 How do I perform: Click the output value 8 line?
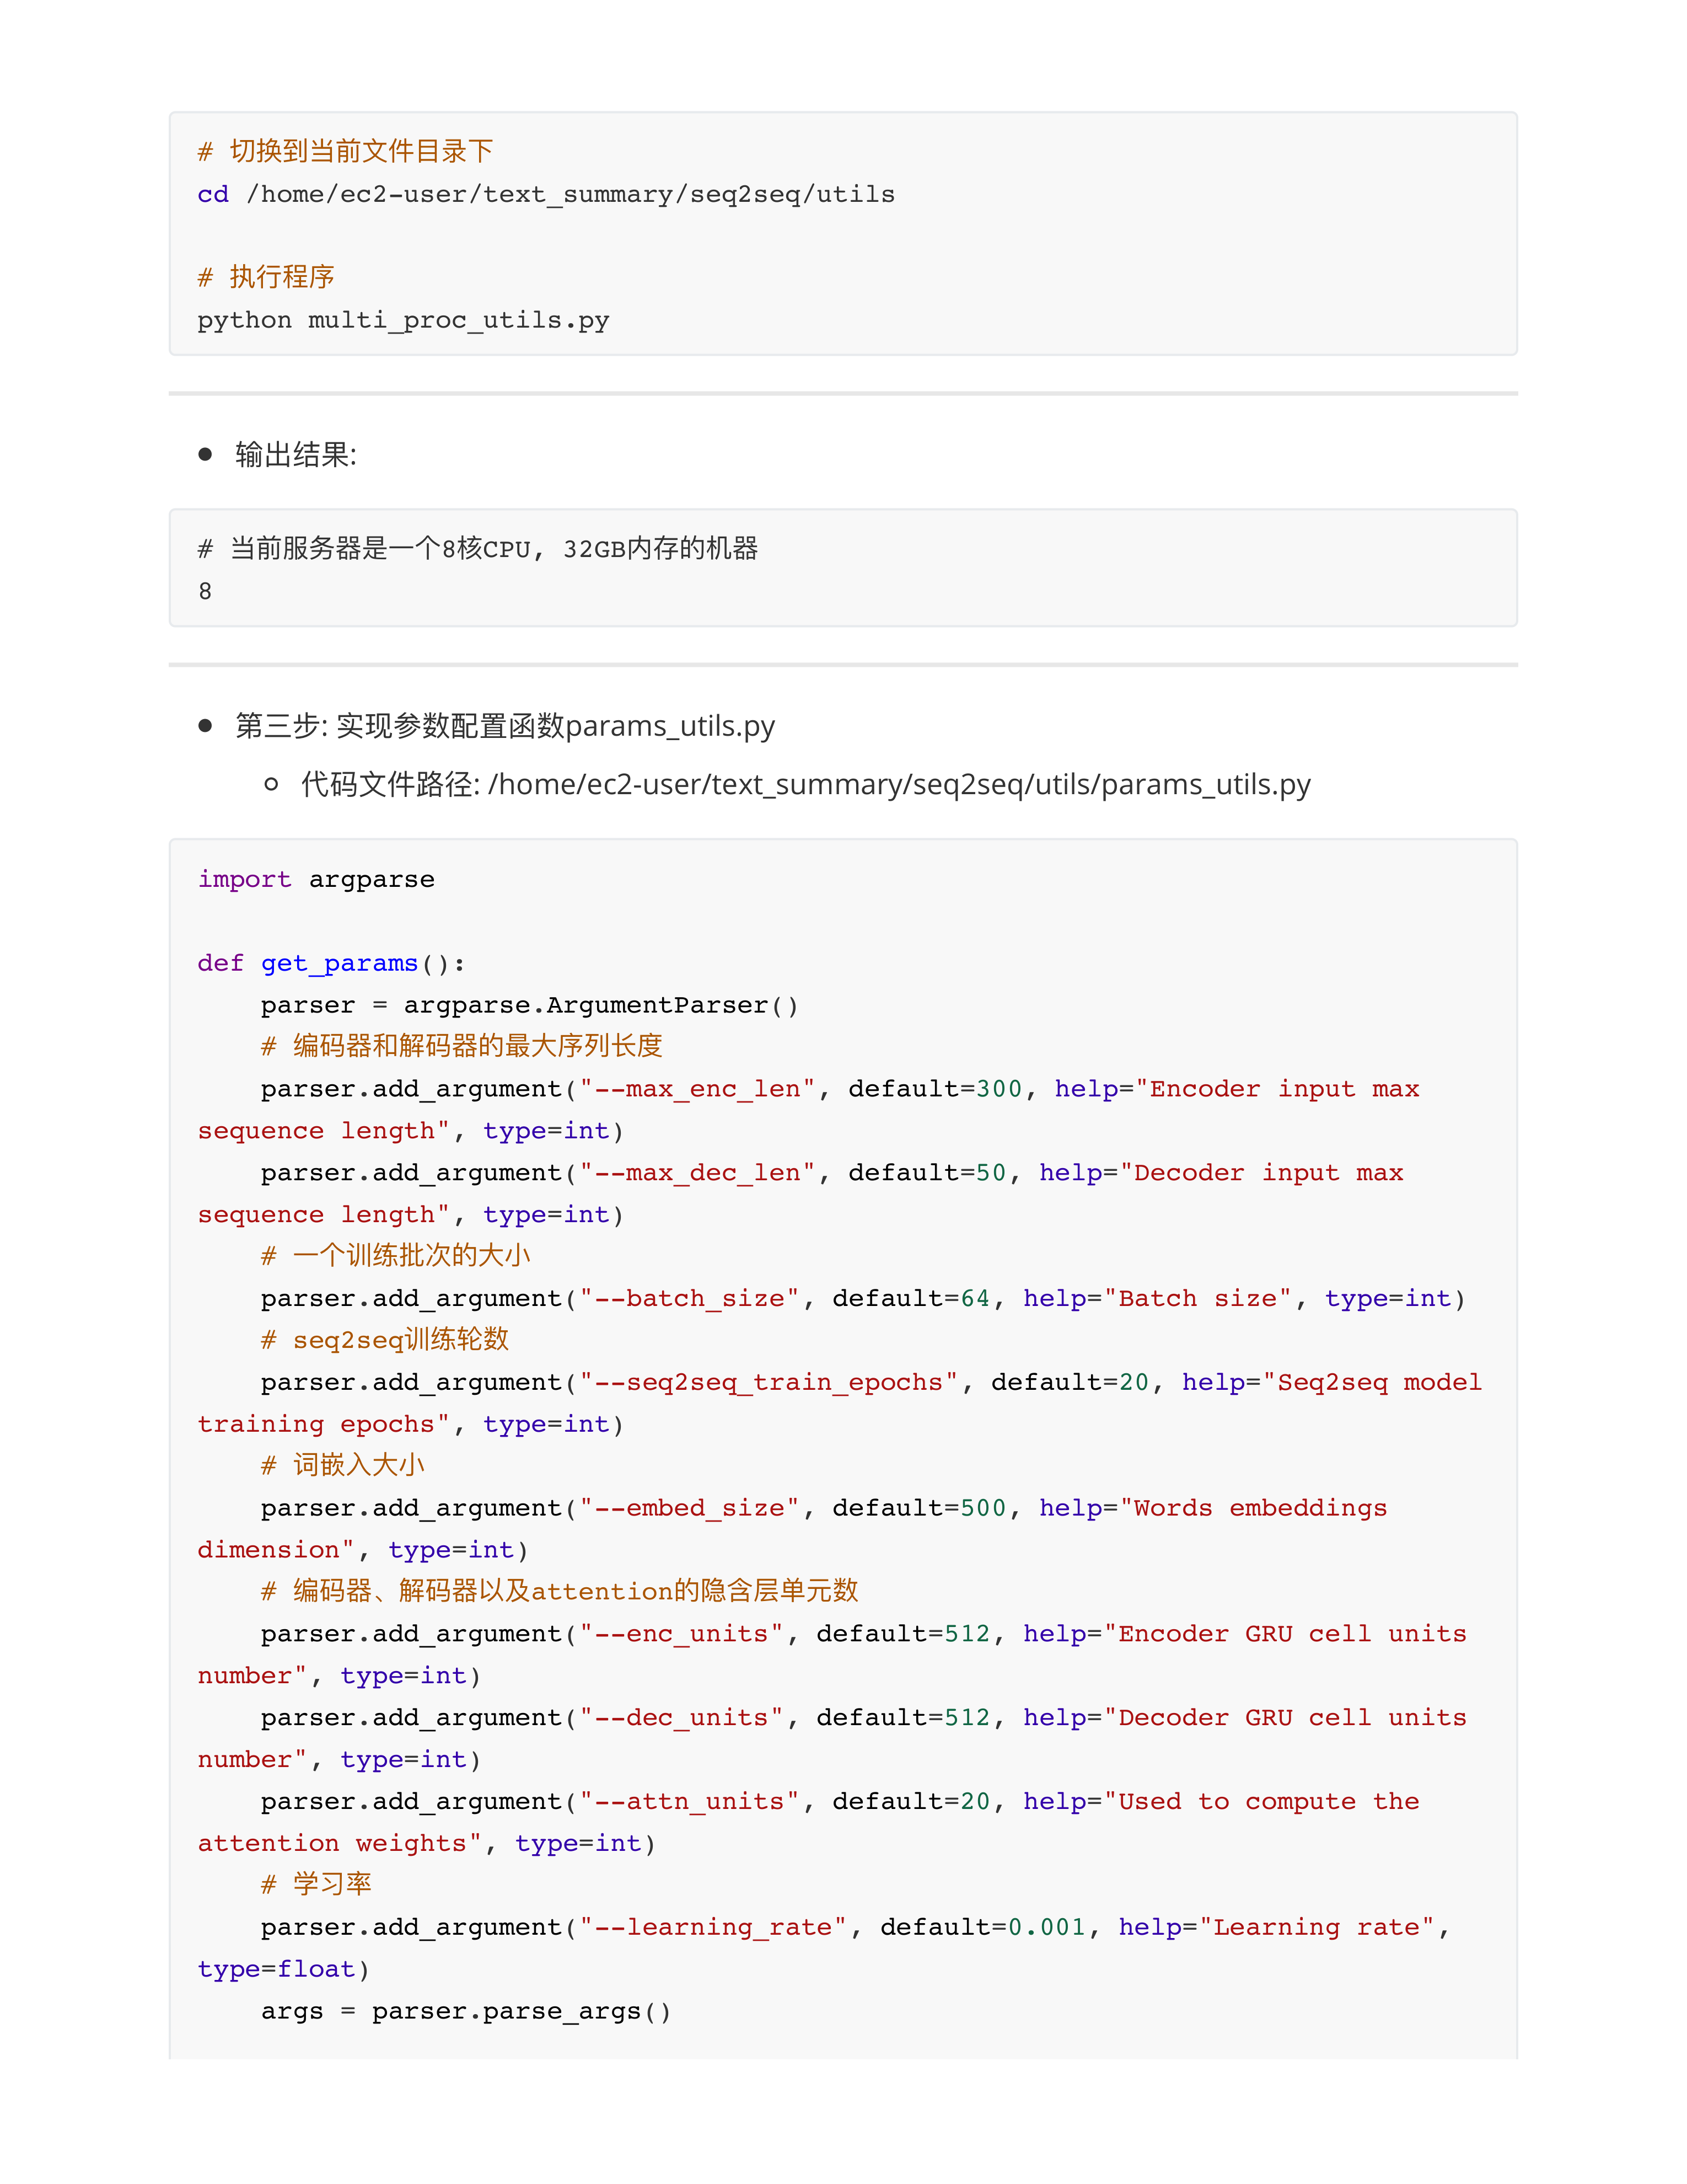(204, 591)
